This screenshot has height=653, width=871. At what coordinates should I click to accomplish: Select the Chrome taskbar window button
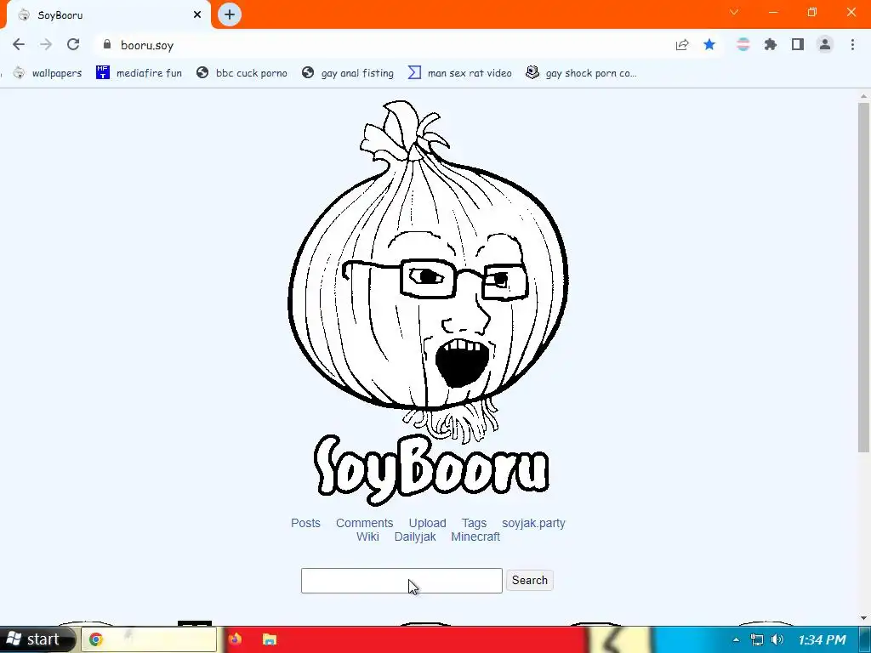[x=149, y=639]
